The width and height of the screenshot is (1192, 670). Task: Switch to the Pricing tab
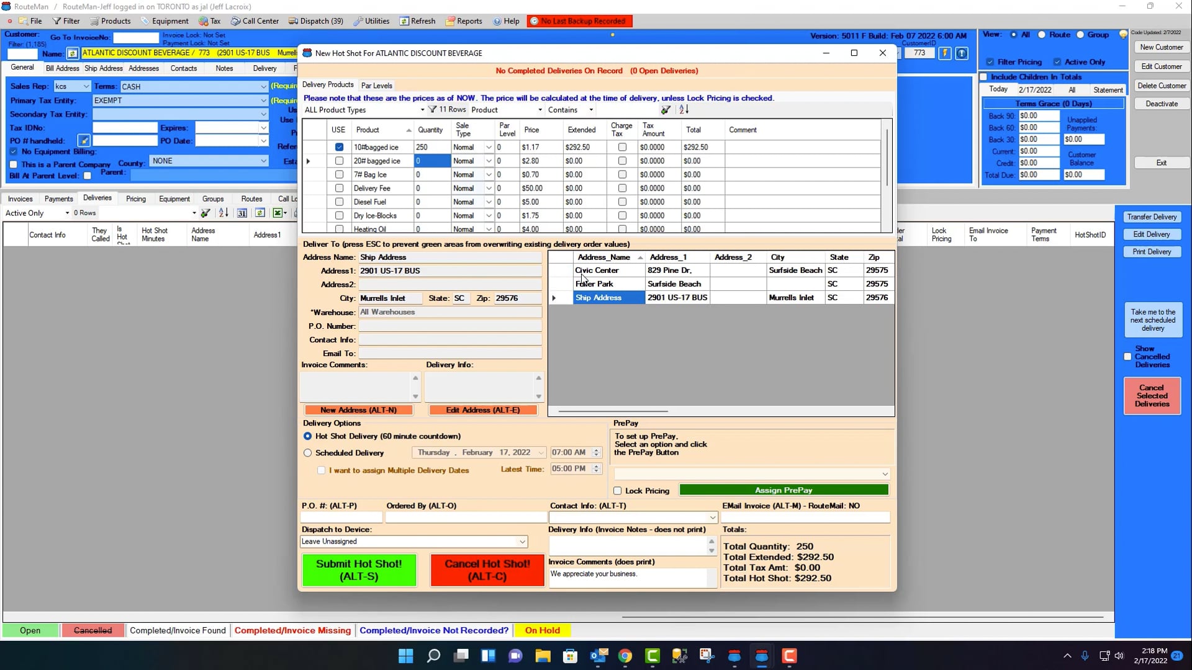click(136, 199)
